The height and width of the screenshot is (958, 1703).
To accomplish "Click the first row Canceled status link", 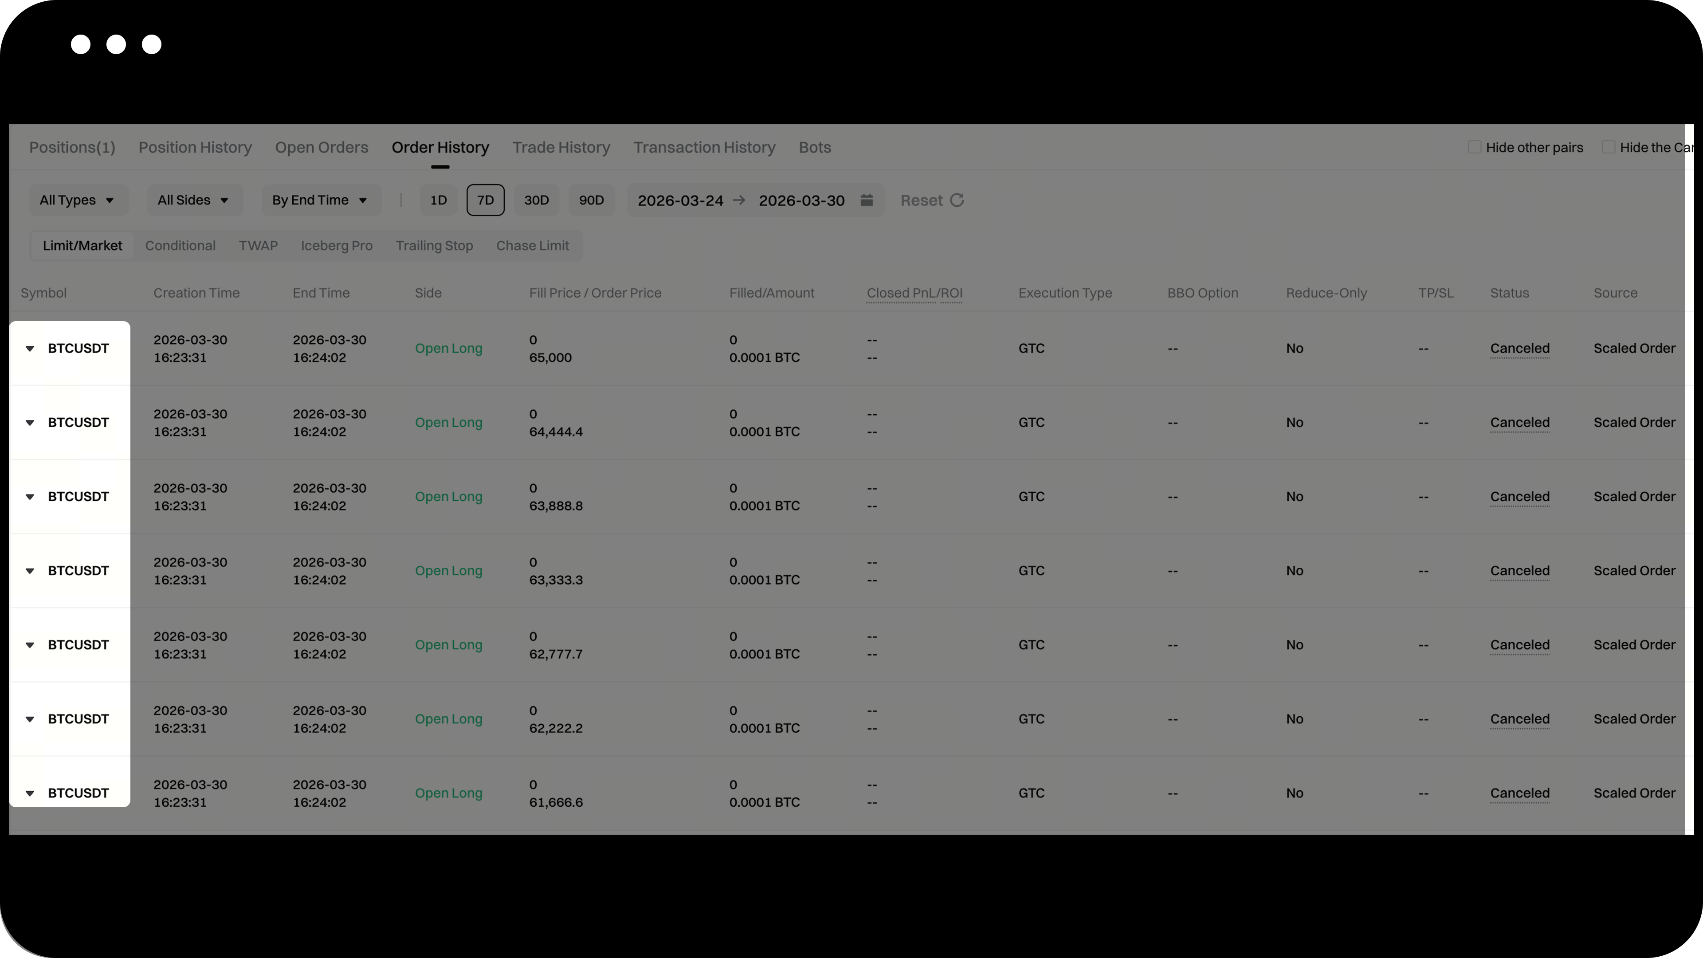I will pyautogui.click(x=1519, y=349).
